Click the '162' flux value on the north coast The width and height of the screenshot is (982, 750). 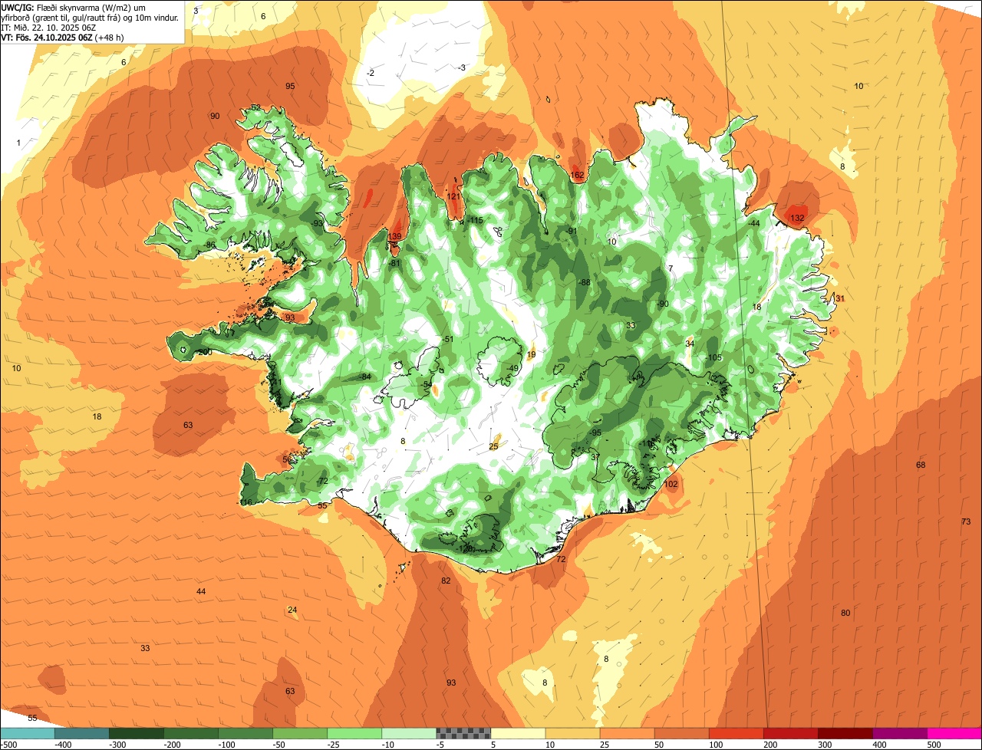point(578,176)
